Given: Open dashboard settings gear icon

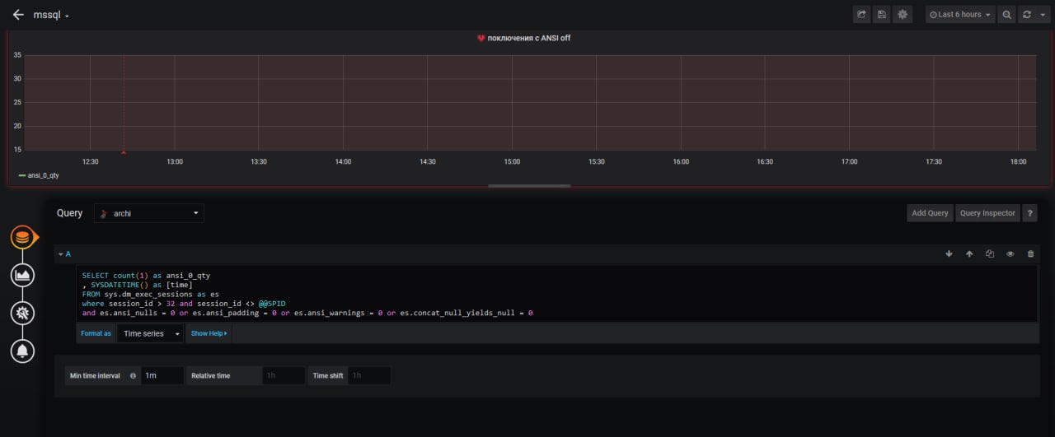Looking at the screenshot, I should pyautogui.click(x=903, y=15).
